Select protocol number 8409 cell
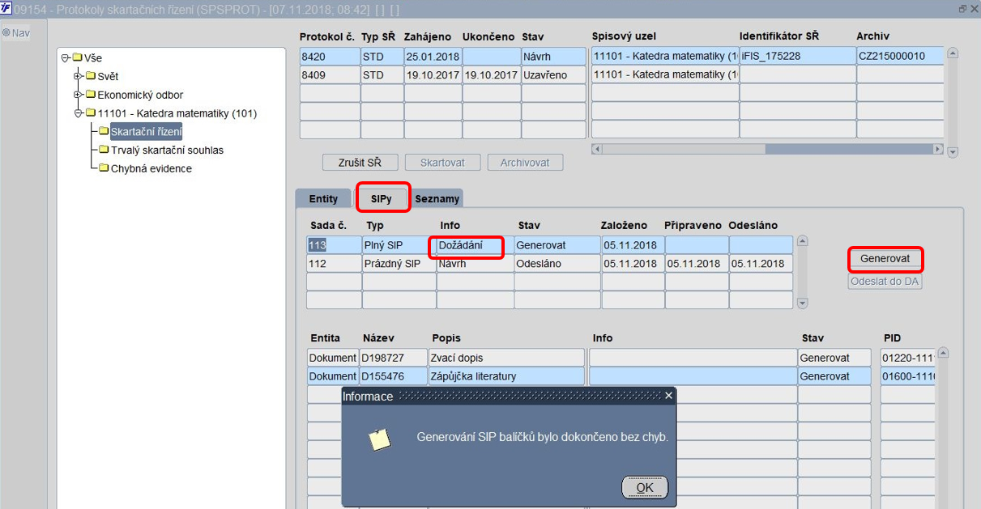Viewport: 981px width, 509px height. point(330,74)
